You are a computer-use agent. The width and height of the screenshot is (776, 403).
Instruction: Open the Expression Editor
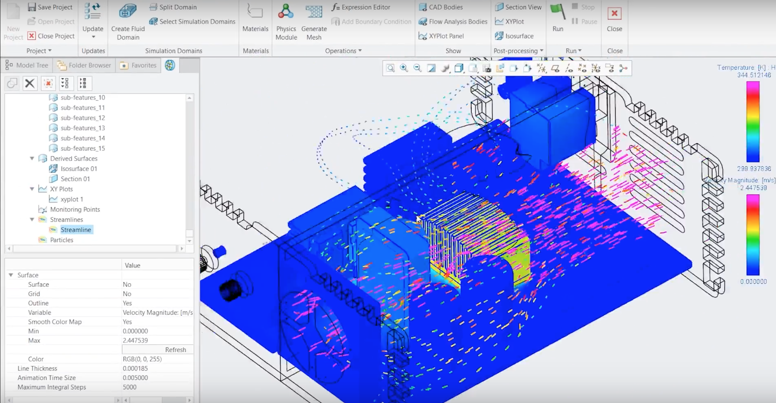[x=365, y=7]
